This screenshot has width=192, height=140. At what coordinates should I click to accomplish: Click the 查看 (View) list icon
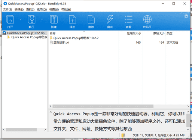129,19
